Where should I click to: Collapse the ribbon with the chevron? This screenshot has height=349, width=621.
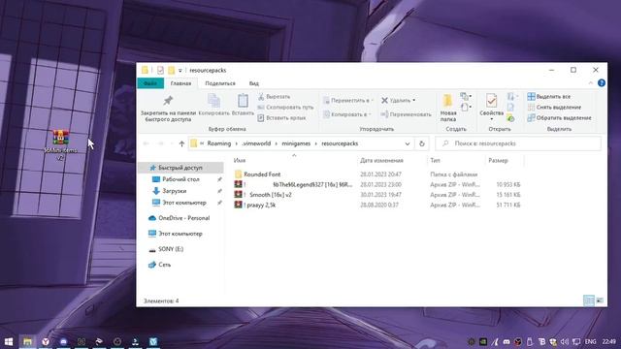pyautogui.click(x=591, y=83)
